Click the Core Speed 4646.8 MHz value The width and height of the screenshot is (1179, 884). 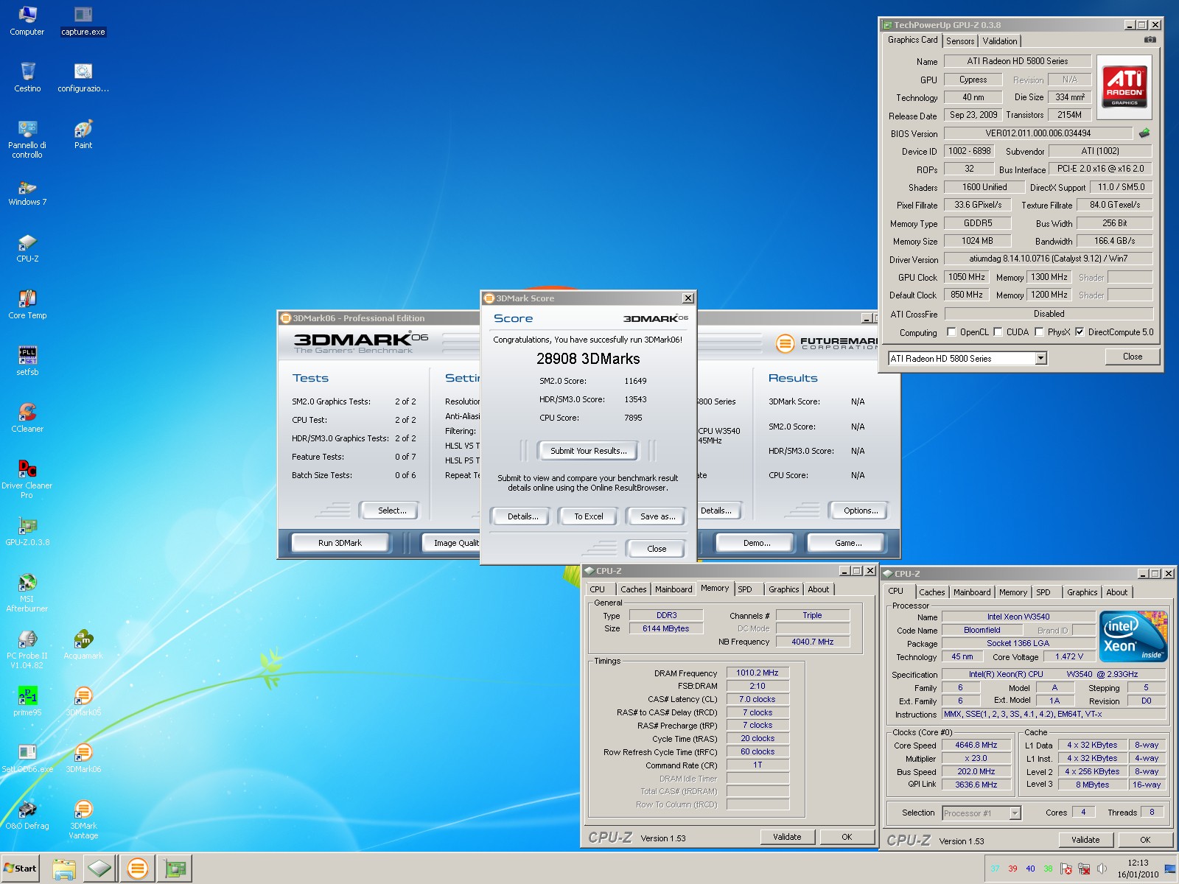pyautogui.click(x=976, y=745)
